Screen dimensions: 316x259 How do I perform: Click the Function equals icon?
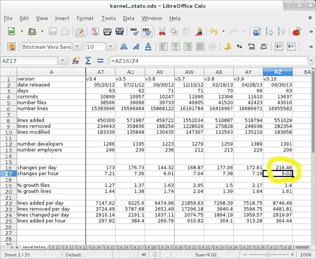(101, 61)
